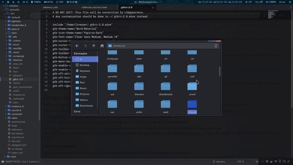
Task: Click the .npm folder in file manager
Action: point(139,55)
